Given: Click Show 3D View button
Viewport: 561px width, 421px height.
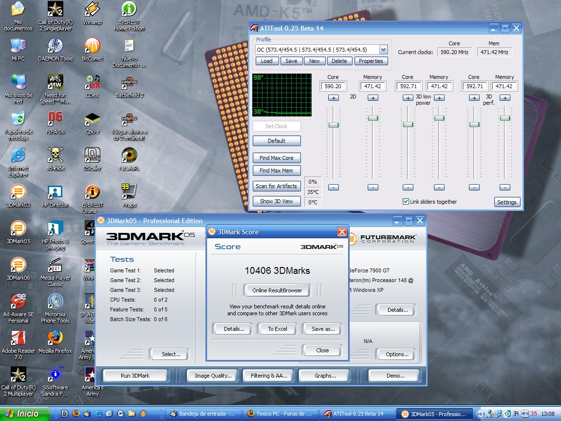Looking at the screenshot, I should 277,201.
